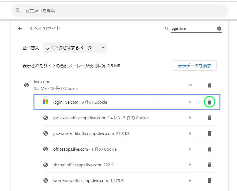Expand login.live.com details arrow
Image resolution: width=237 pixels, height=191 pixels.
click(x=190, y=102)
